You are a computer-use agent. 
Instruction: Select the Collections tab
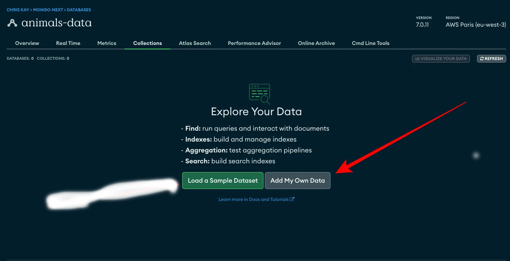148,43
